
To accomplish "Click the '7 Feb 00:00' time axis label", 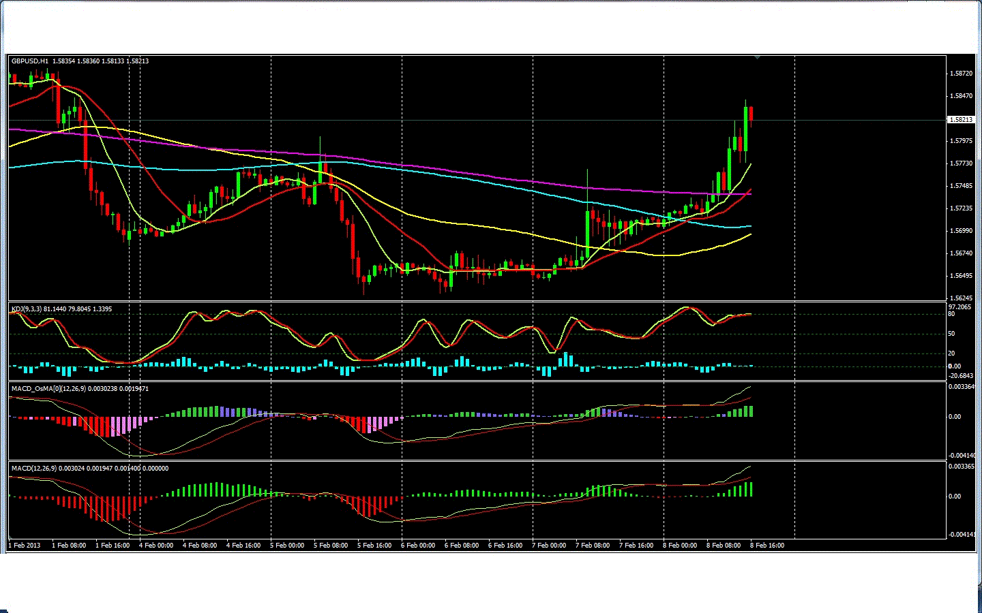I will [549, 546].
